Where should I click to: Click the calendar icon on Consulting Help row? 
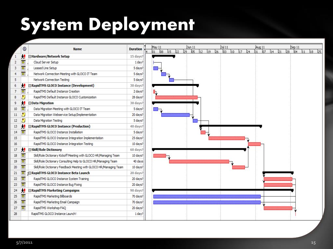[x=23, y=161]
